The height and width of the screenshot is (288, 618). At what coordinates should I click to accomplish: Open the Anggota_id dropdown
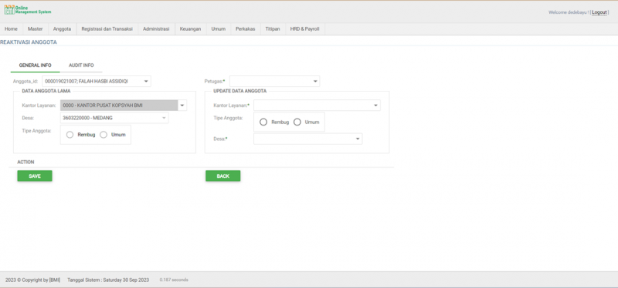point(97,82)
